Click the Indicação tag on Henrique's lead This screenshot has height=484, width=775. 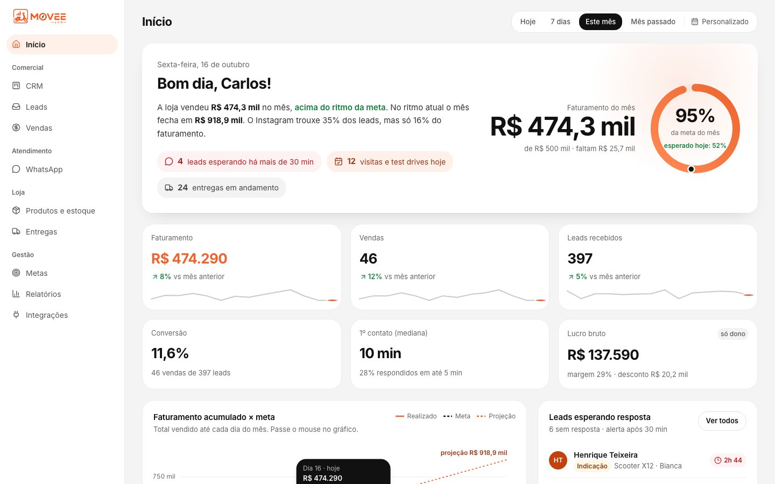592,466
